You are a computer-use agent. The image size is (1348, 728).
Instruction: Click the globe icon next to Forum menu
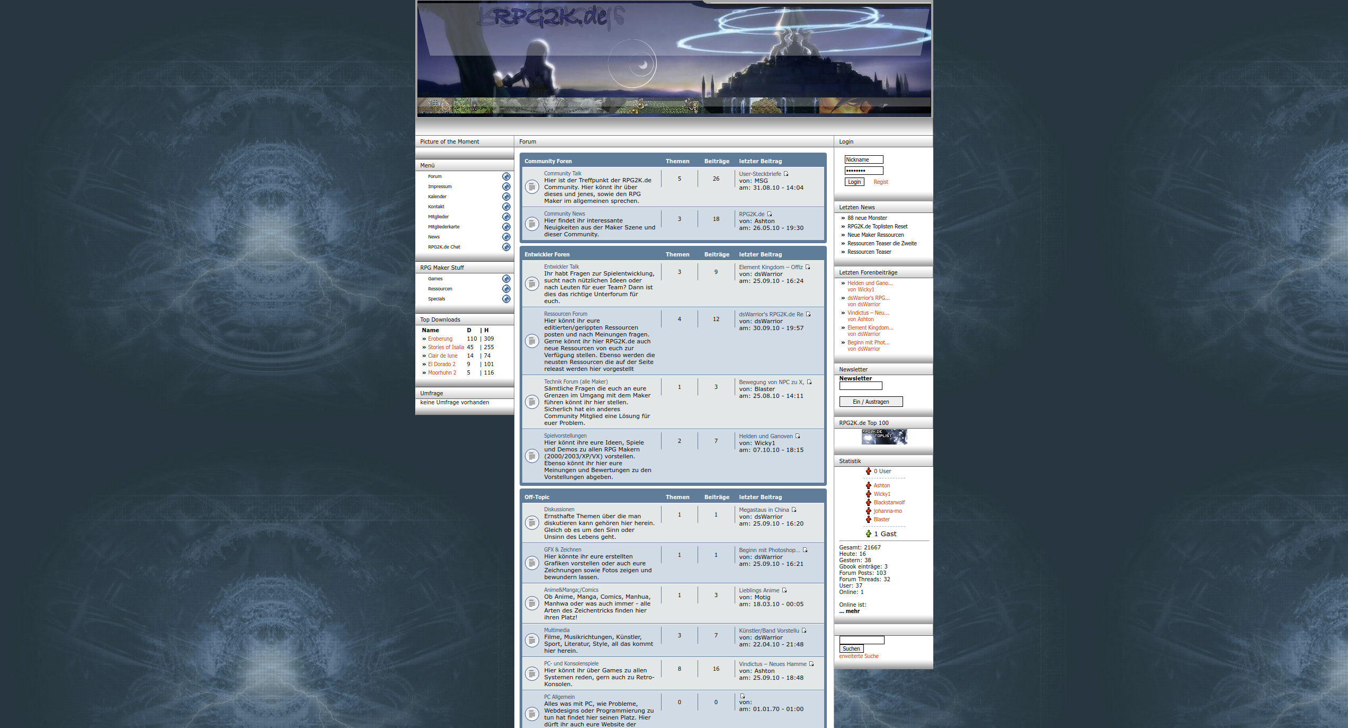[x=506, y=176]
